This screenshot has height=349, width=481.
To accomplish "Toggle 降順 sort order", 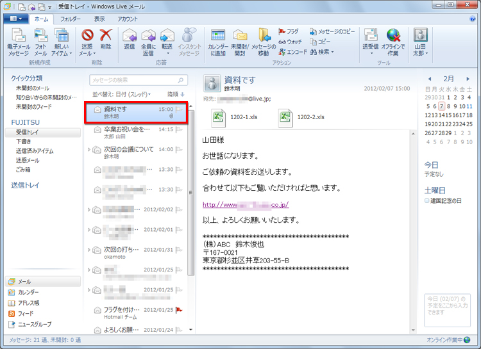I will [176, 94].
